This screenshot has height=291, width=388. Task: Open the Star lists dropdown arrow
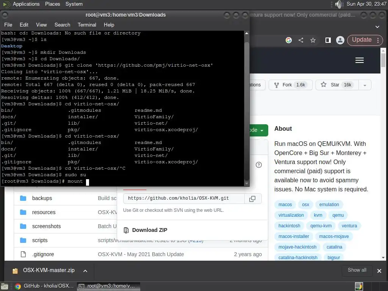tap(365, 85)
